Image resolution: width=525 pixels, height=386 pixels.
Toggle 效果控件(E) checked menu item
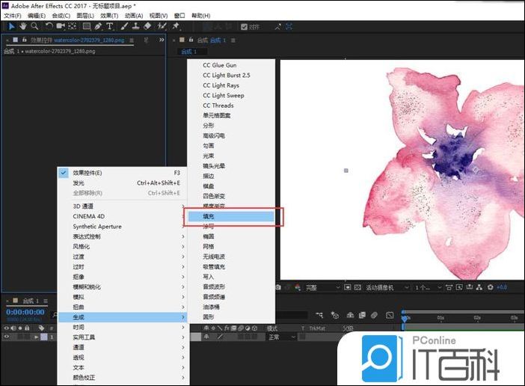[x=87, y=173]
